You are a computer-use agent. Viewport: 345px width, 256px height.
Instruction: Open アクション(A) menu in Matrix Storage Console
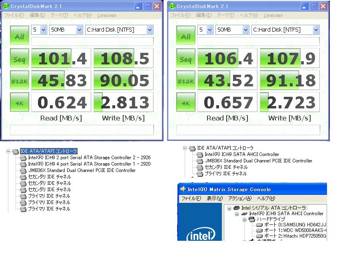tap(240, 198)
